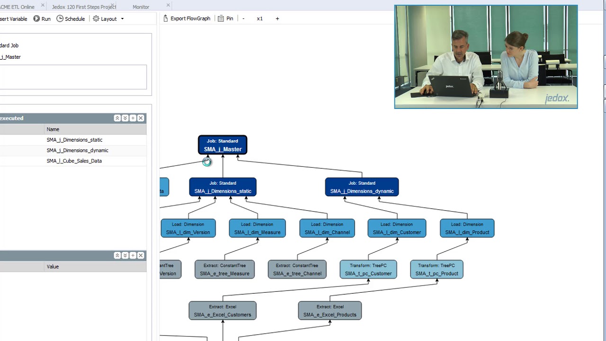The height and width of the screenshot is (341, 606).
Task: Select the SMA_e_tree_Channel extract node
Action: [x=297, y=269]
